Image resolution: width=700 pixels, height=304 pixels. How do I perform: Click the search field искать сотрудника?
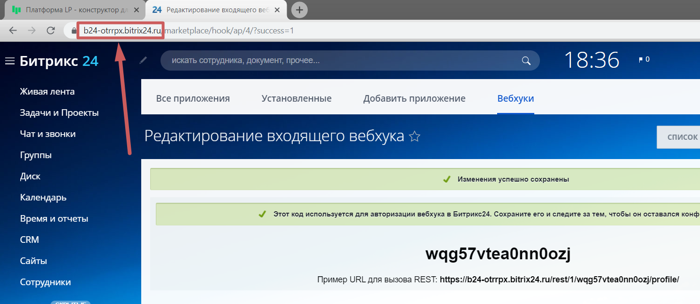click(339, 61)
